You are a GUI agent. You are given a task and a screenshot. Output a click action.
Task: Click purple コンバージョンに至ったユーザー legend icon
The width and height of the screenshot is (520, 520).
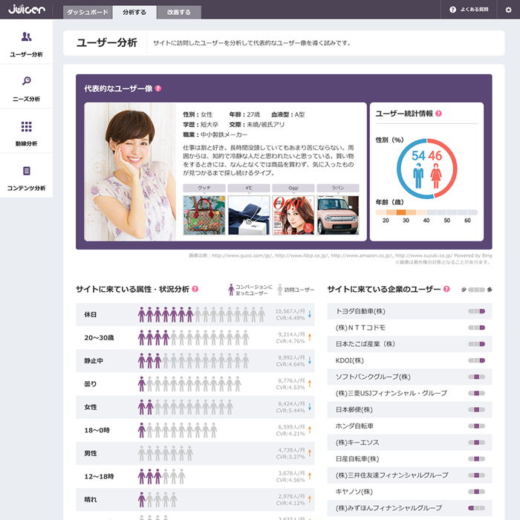click(x=231, y=290)
